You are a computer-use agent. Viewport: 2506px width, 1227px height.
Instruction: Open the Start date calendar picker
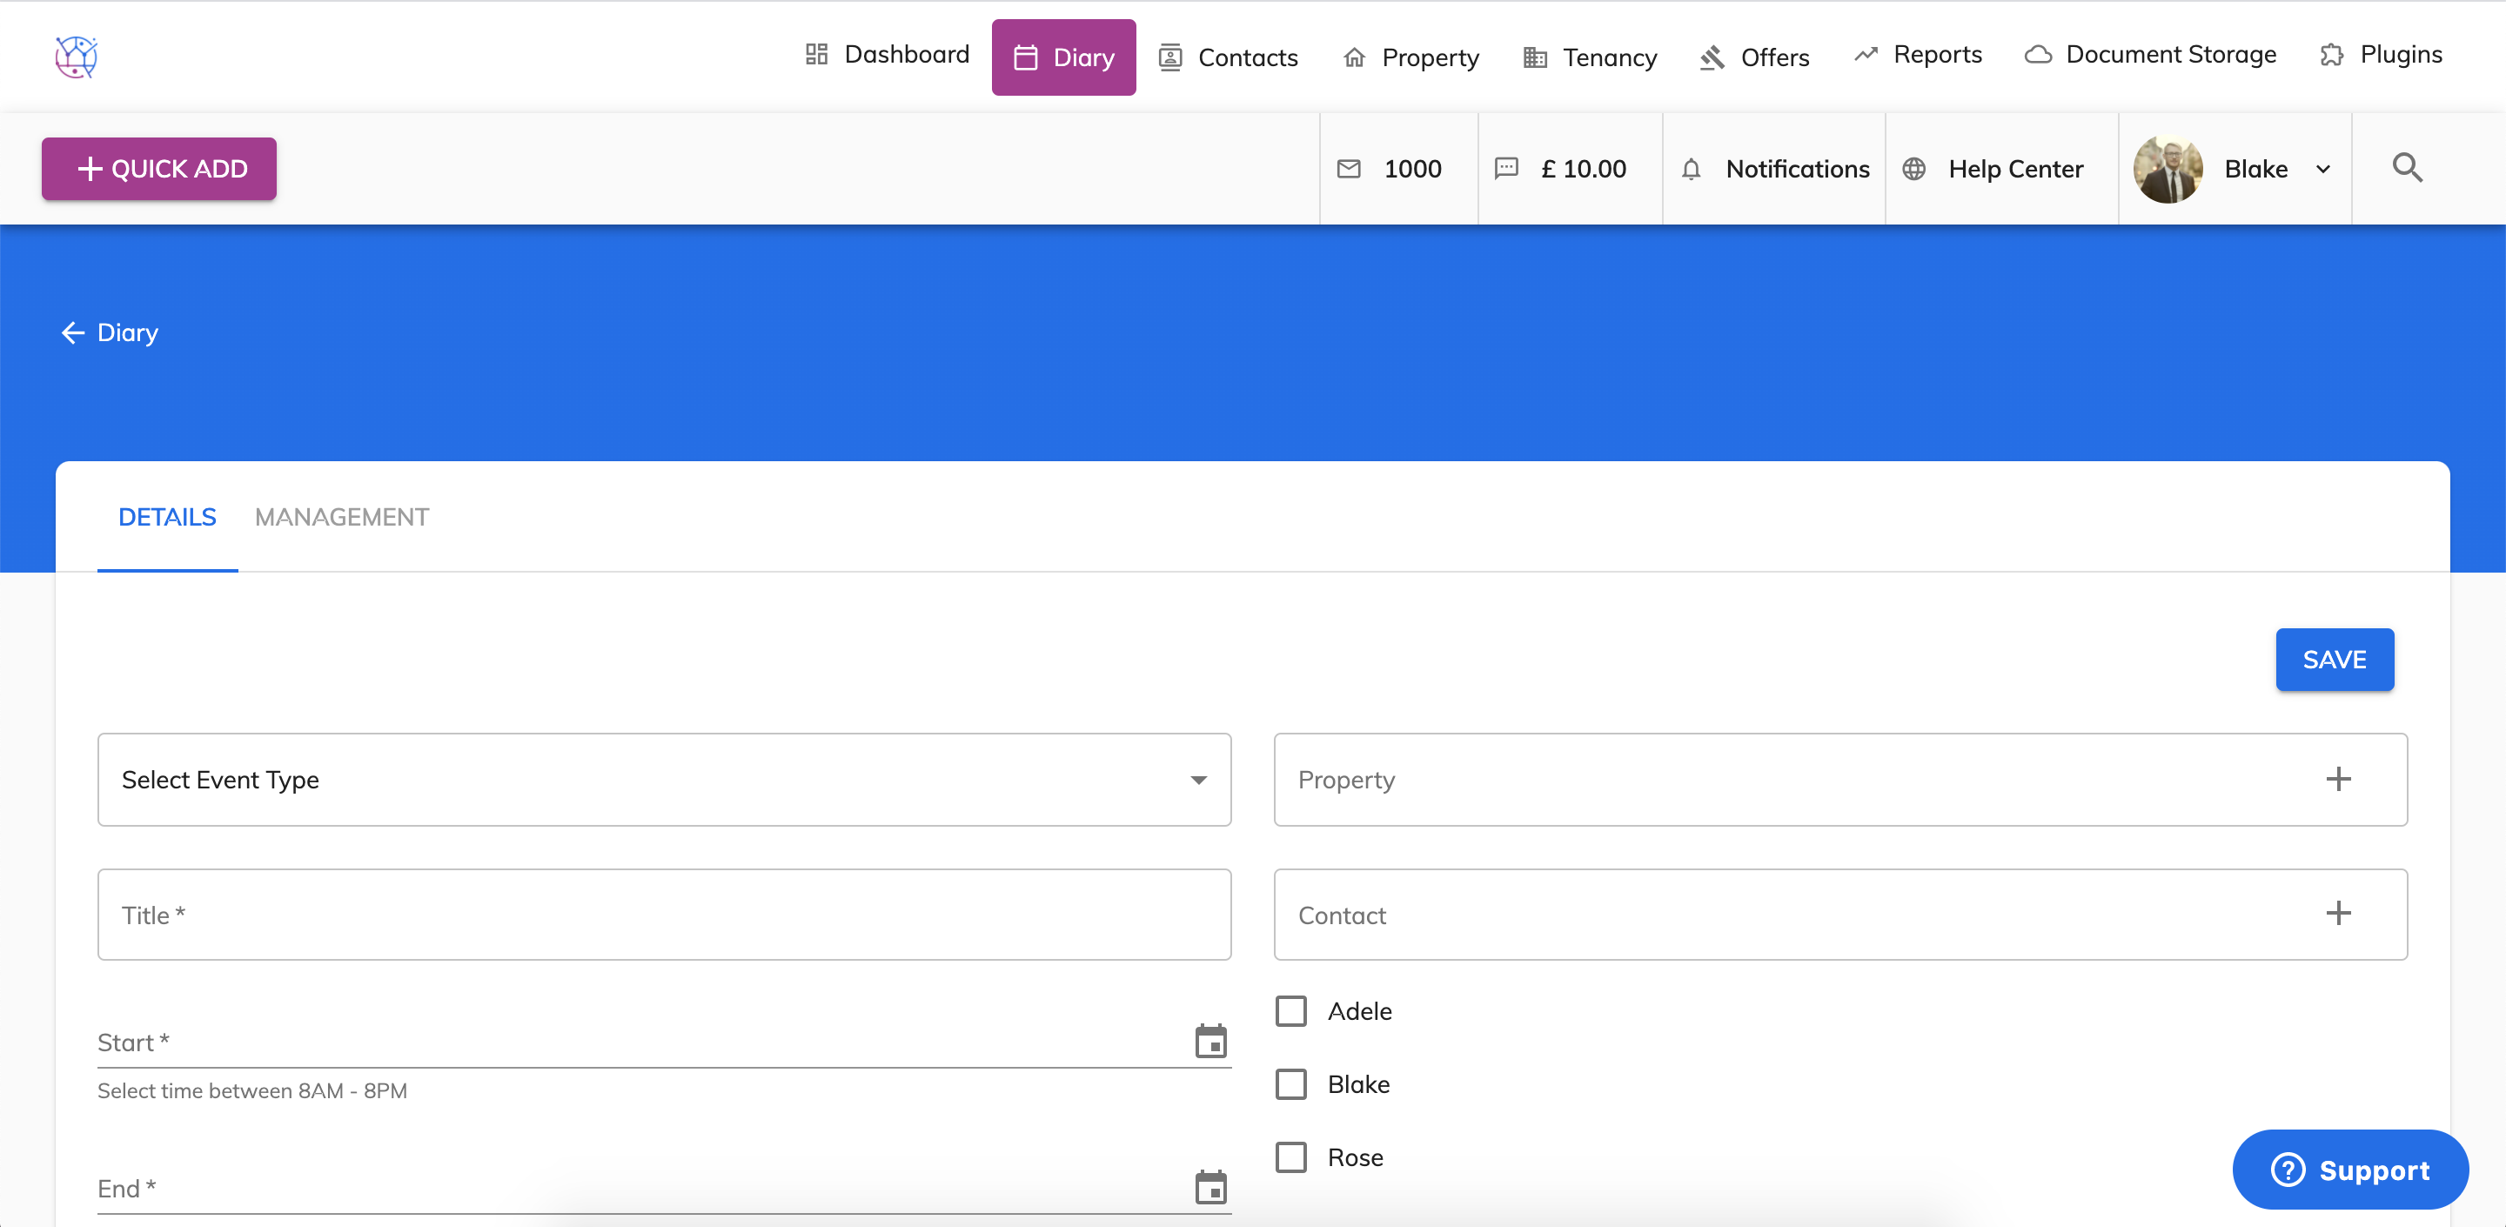(1210, 1041)
